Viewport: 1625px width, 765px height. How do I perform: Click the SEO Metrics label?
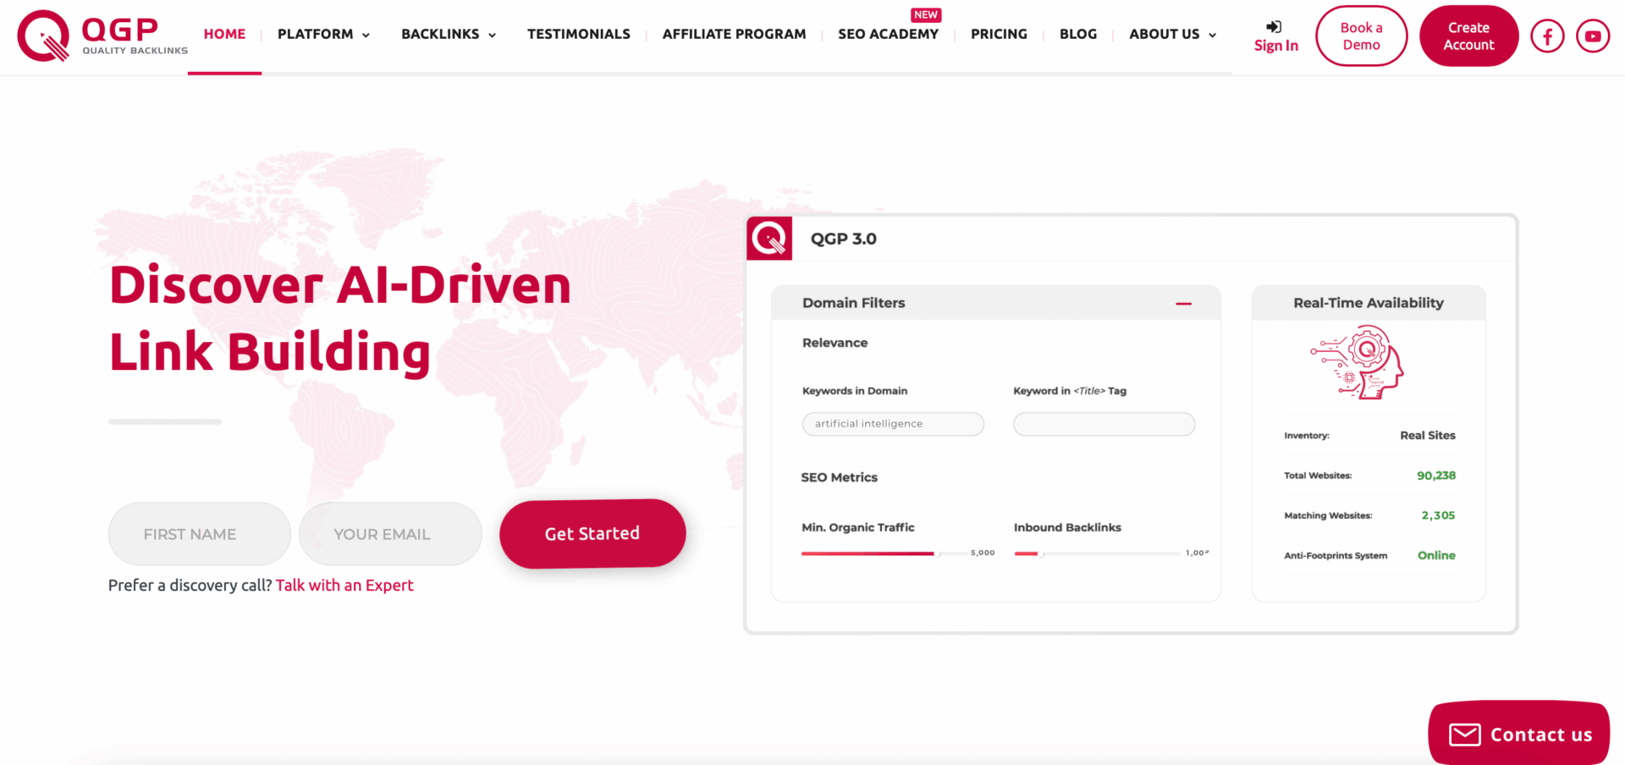840,477
